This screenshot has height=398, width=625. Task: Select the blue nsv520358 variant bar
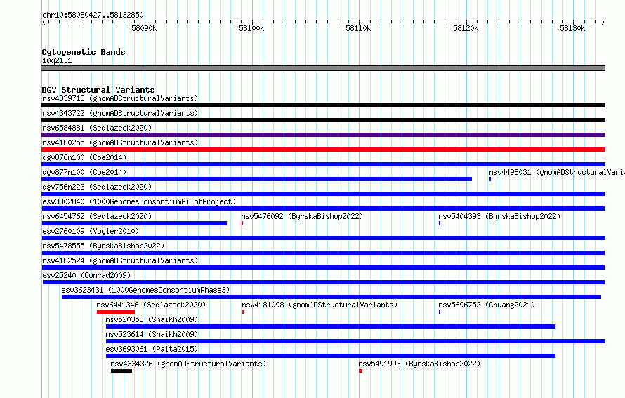coord(331,326)
